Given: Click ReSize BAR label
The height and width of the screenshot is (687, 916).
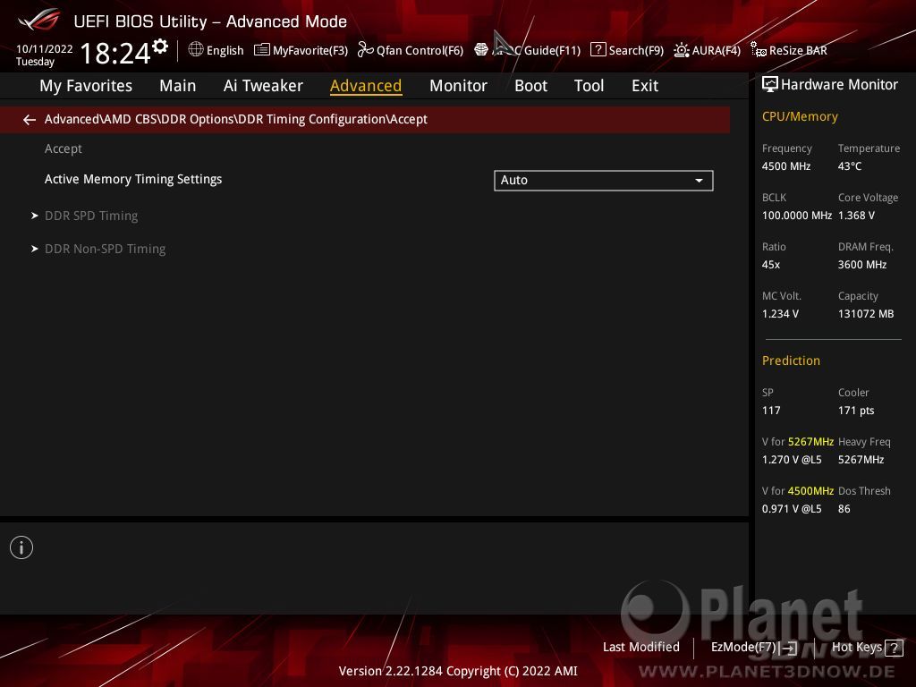Looking at the screenshot, I should click(798, 50).
